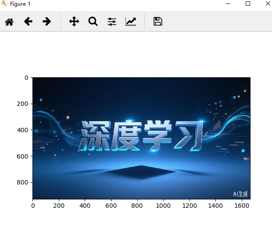Click the y-axis tick label 0
This screenshot has width=272, height=235.
26,78
